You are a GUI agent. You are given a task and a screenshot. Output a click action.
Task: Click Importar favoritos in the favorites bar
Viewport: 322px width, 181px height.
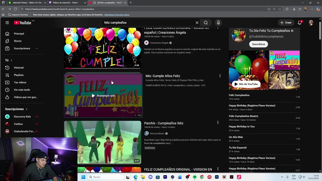[18, 15]
